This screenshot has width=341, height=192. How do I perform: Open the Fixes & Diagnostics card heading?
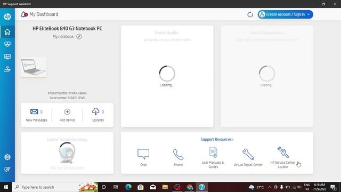(266, 33)
